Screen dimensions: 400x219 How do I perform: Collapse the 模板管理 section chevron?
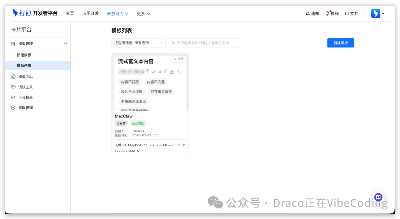pyautogui.click(x=65, y=43)
